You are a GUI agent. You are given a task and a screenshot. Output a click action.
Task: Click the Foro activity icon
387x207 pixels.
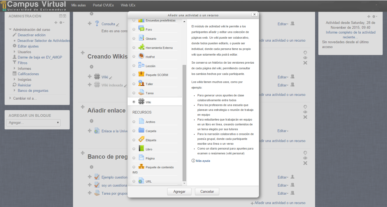pos(141,28)
